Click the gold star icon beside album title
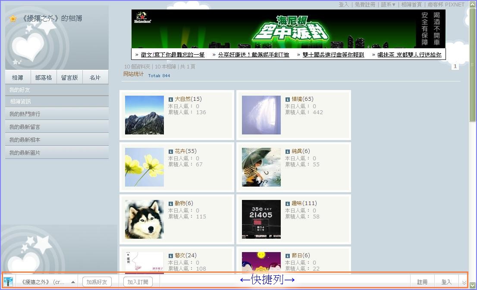 click(13, 19)
